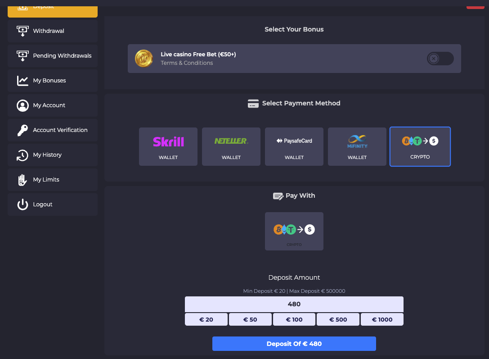
Task: Set deposit amount to € 500
Action: pos(338,319)
